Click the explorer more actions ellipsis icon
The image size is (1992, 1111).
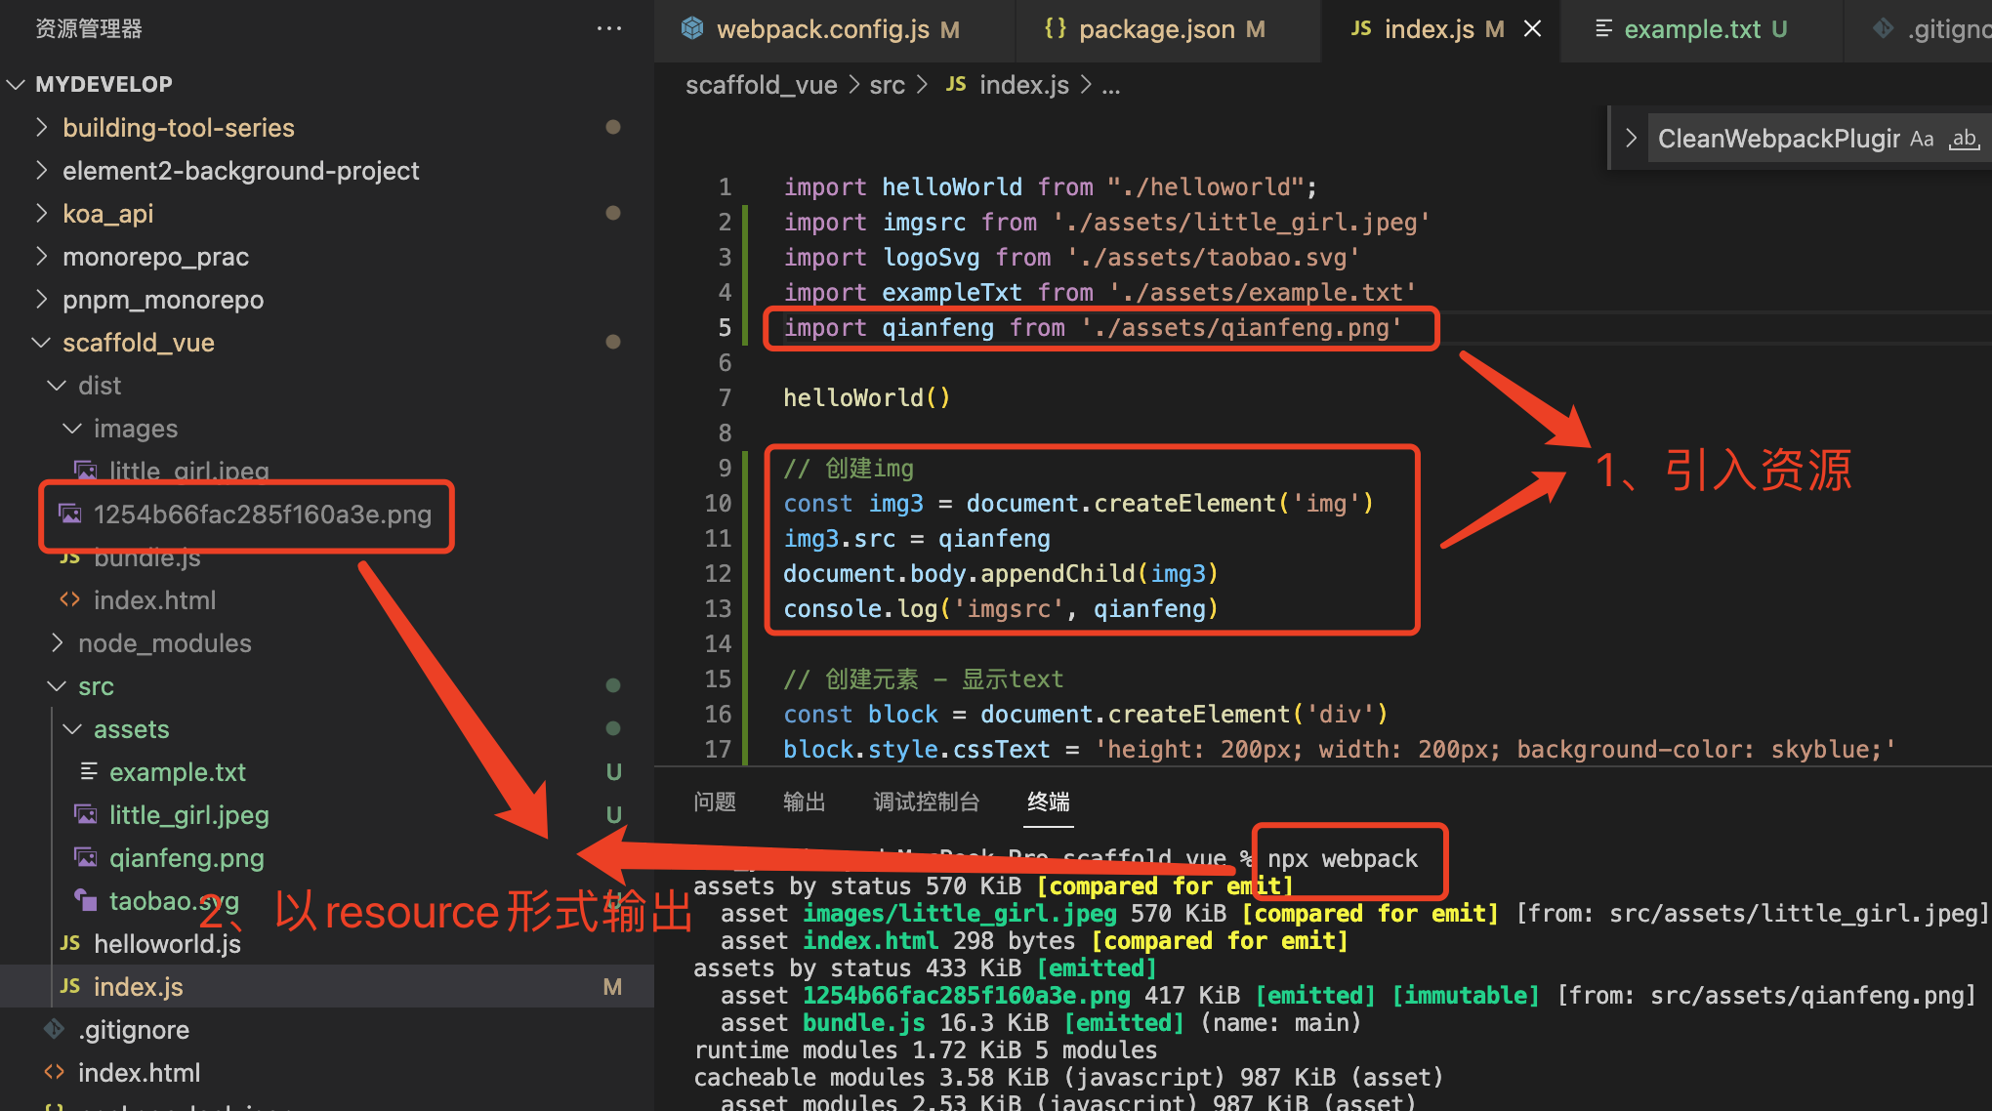[609, 29]
